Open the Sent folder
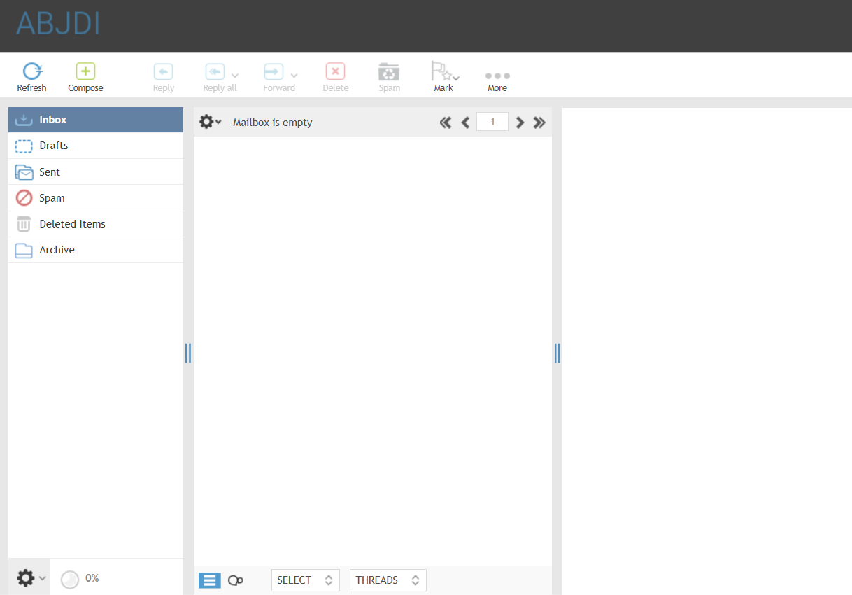This screenshot has height=595, width=852. (x=96, y=171)
